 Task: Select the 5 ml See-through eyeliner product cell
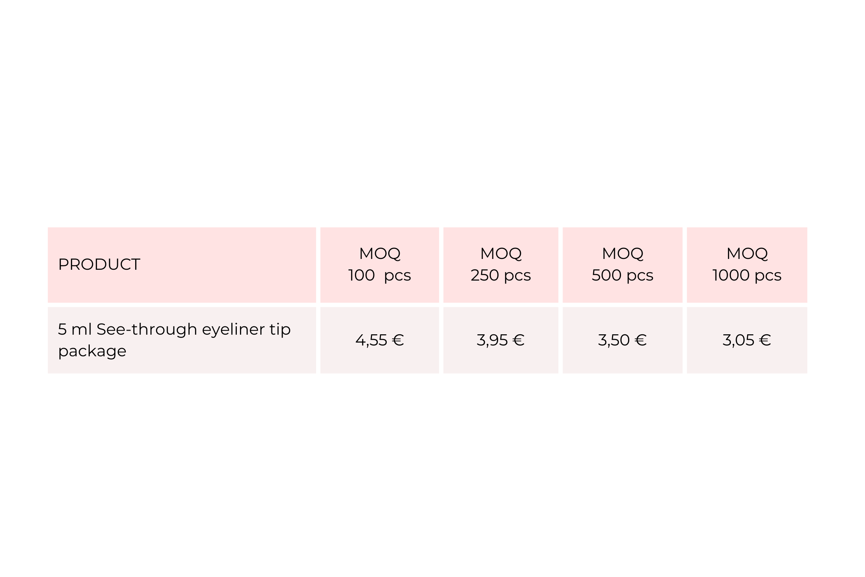pos(182,340)
